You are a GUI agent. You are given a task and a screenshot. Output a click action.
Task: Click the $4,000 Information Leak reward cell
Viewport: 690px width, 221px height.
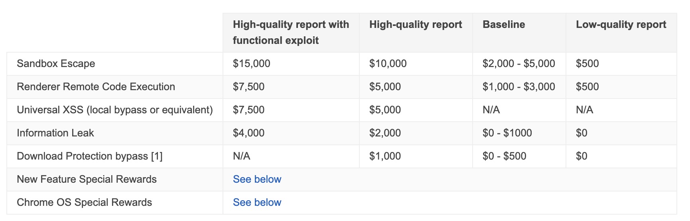[248, 133]
